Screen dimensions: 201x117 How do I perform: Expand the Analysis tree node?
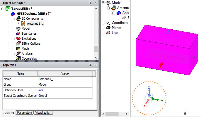[13, 54]
